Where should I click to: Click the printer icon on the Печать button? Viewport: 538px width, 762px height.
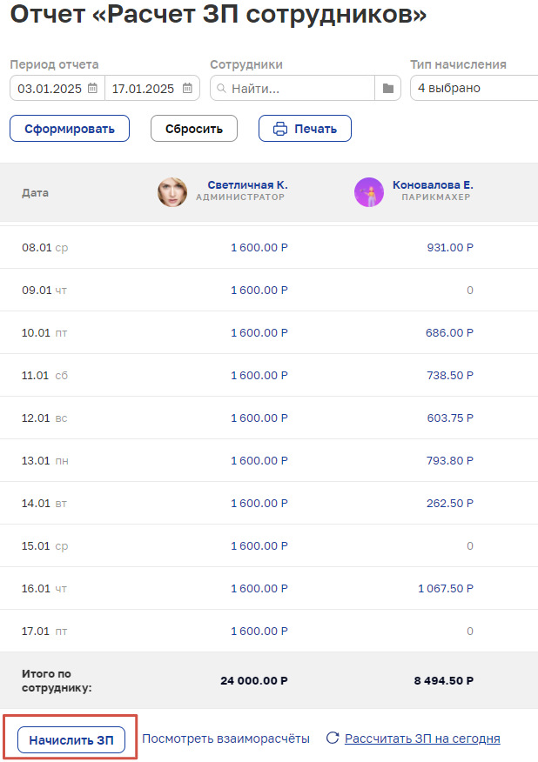pos(280,129)
